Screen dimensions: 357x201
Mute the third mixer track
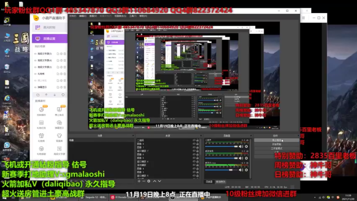point(241,170)
